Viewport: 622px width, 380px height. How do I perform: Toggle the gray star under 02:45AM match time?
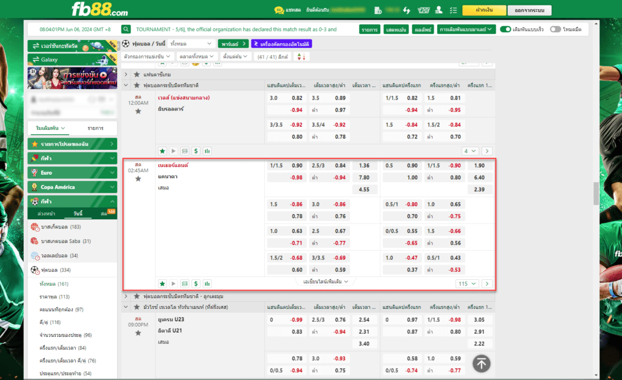(x=138, y=178)
